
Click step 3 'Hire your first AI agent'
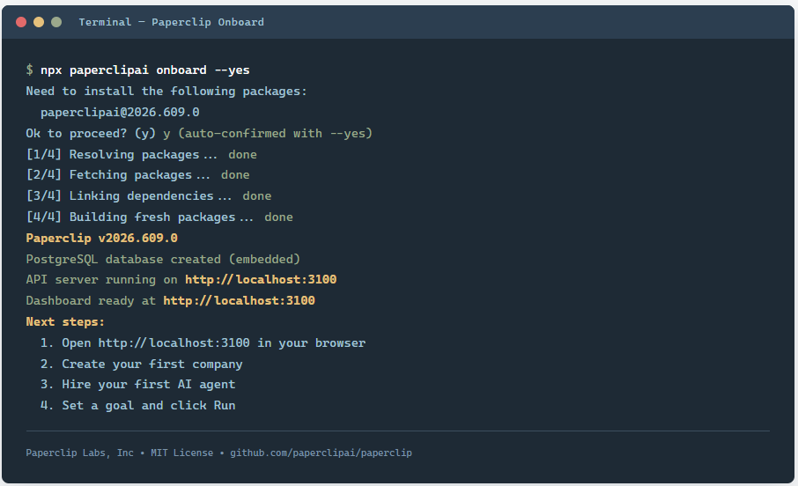pos(138,385)
